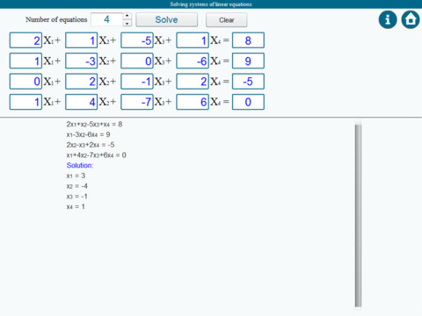Click the Solve button
The image size is (422, 316).
[166, 20]
